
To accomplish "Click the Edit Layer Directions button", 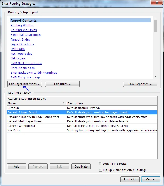I will [x=24, y=84].
